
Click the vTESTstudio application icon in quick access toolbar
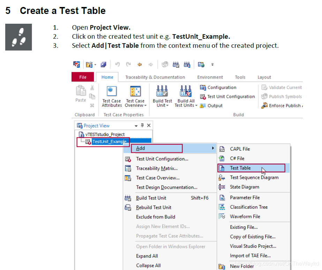tap(77, 65)
